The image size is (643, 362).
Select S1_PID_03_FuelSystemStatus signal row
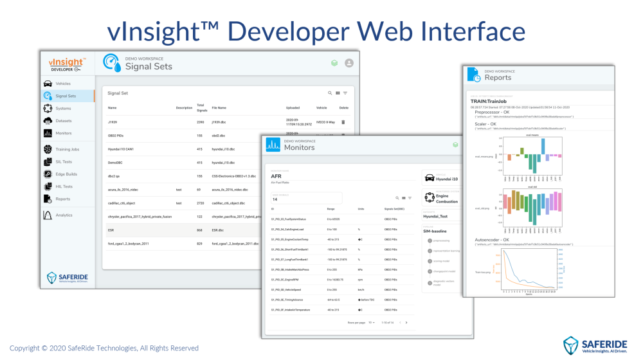341,219
